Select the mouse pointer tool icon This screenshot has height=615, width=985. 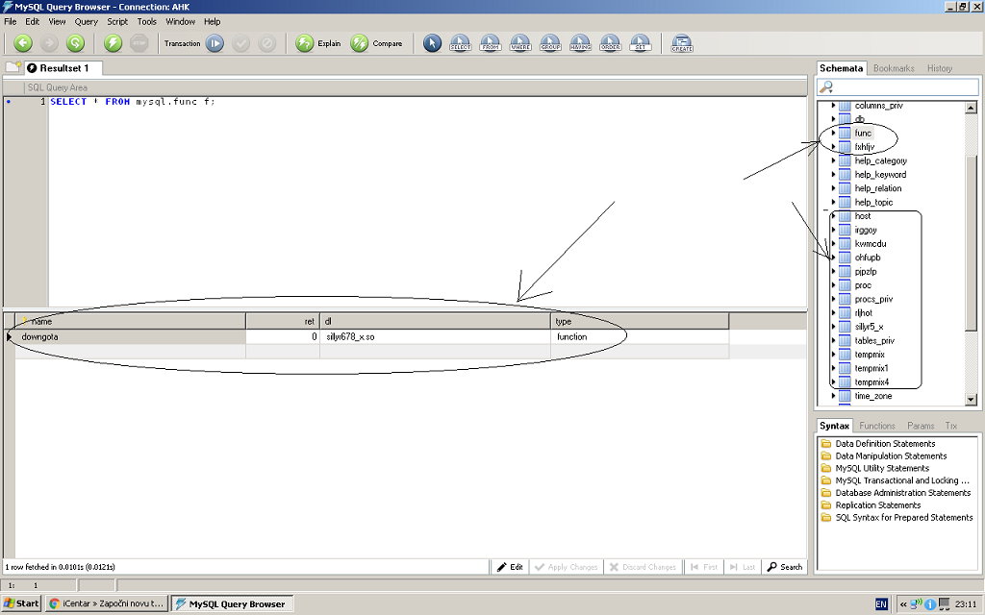432,43
